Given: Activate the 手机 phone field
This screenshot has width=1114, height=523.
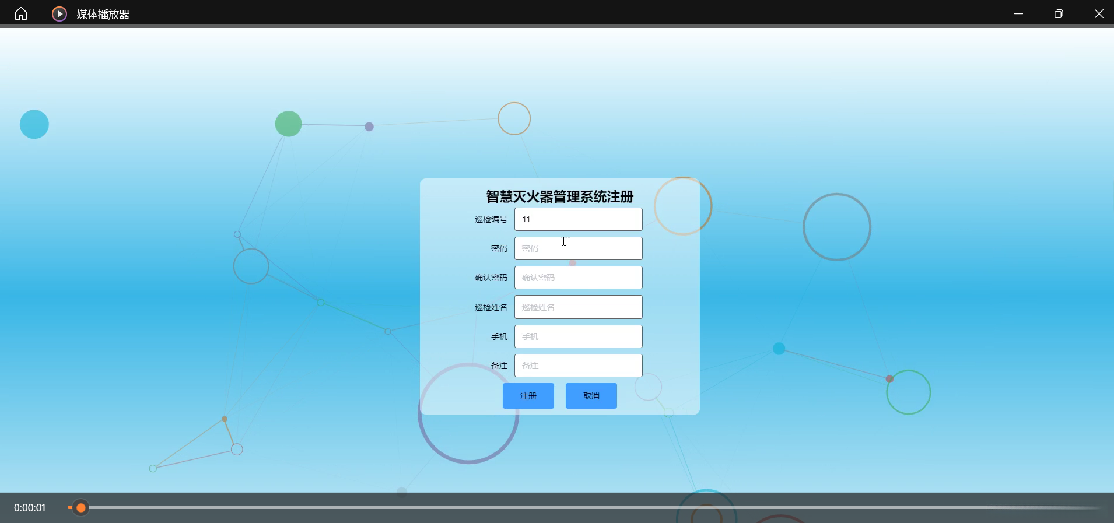Looking at the screenshot, I should click(x=578, y=336).
